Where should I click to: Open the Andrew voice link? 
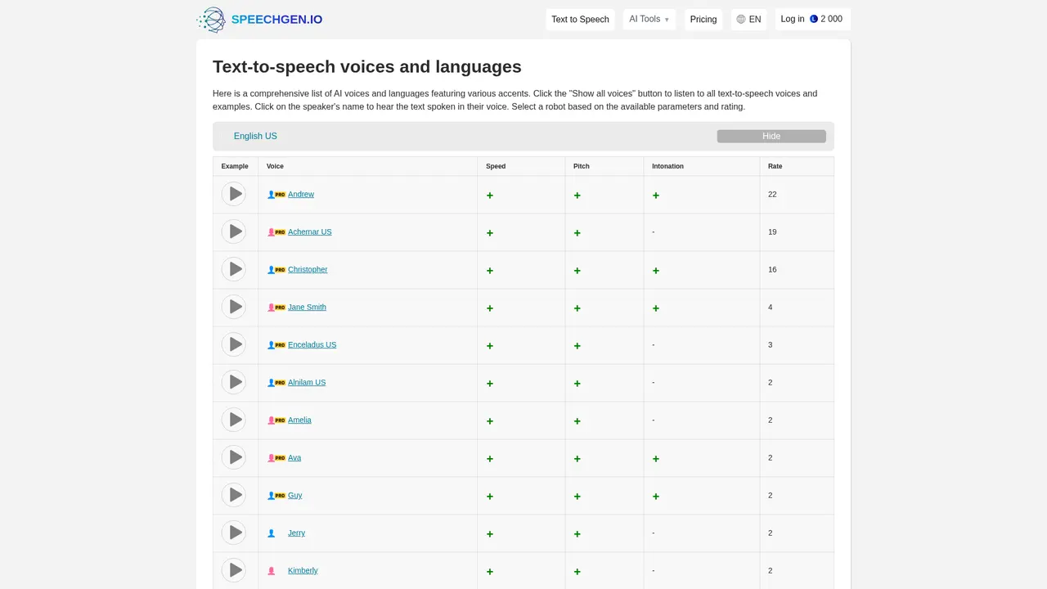point(301,195)
